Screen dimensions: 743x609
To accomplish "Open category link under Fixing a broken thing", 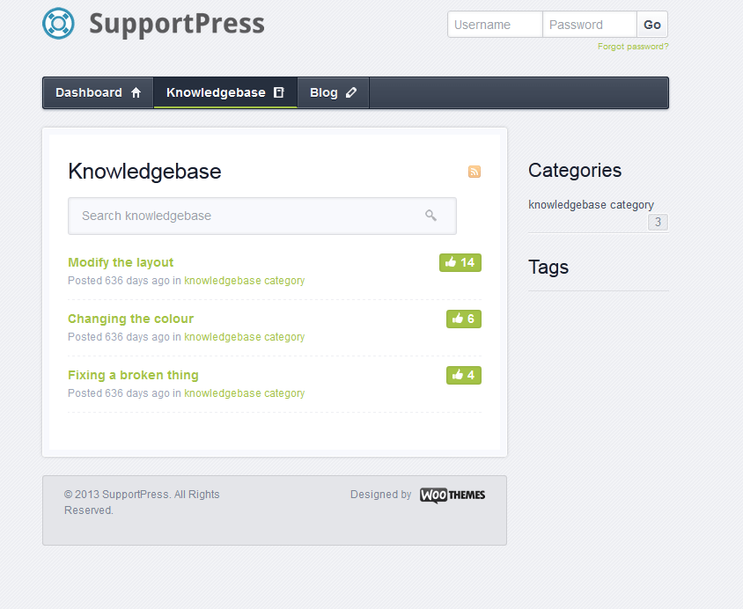I will click(245, 393).
